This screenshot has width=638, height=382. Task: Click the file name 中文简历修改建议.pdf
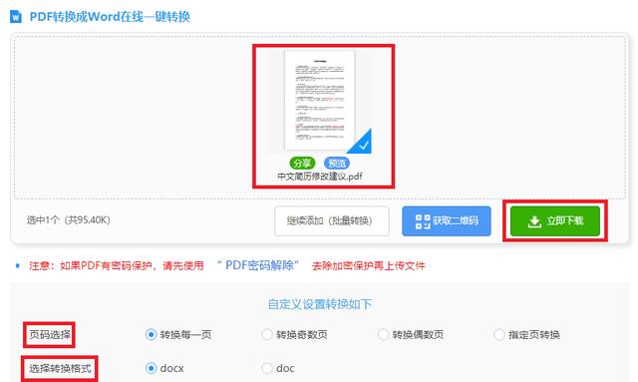[320, 177]
